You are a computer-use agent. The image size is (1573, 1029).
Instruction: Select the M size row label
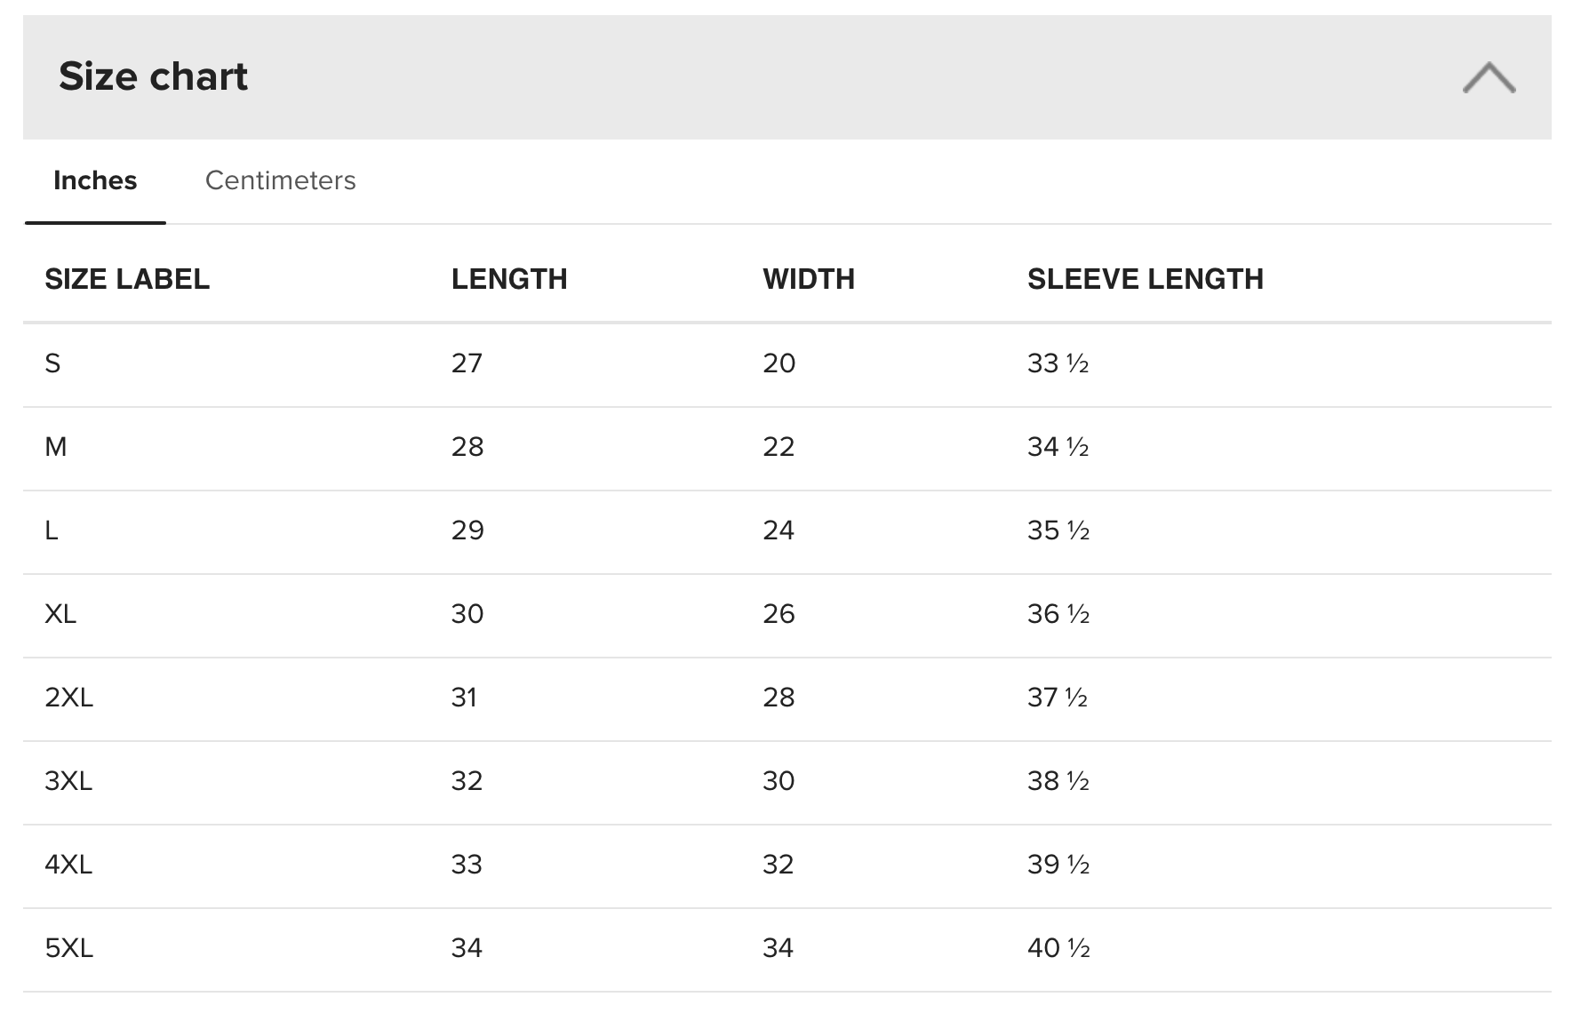[55, 447]
